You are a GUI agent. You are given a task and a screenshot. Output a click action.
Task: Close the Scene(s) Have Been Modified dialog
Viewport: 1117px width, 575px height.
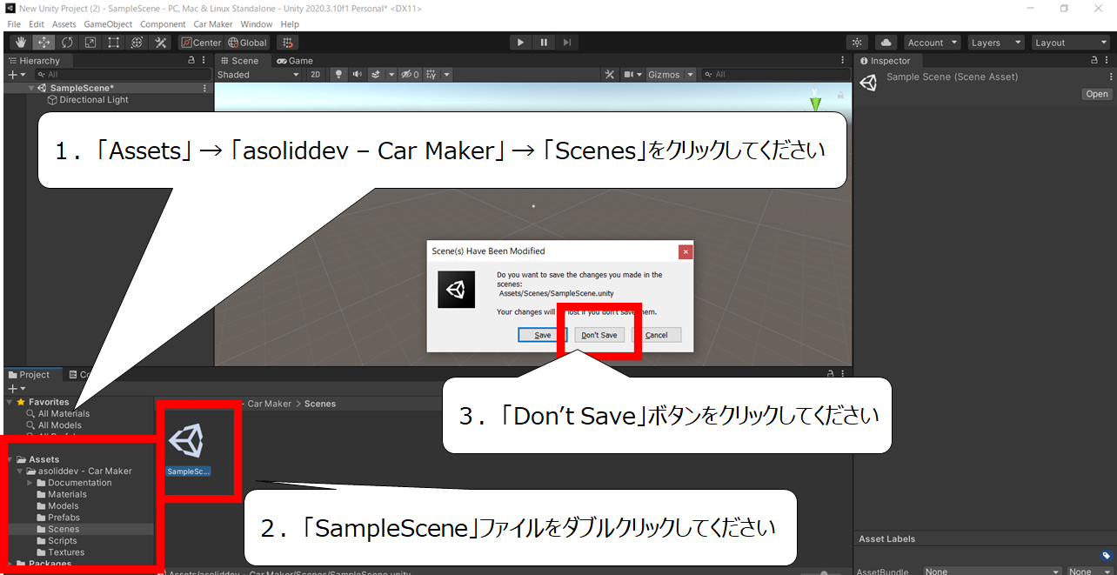click(686, 251)
